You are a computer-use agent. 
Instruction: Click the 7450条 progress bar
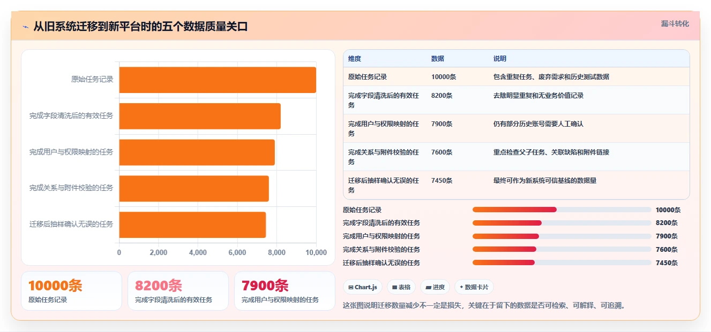(x=562, y=262)
